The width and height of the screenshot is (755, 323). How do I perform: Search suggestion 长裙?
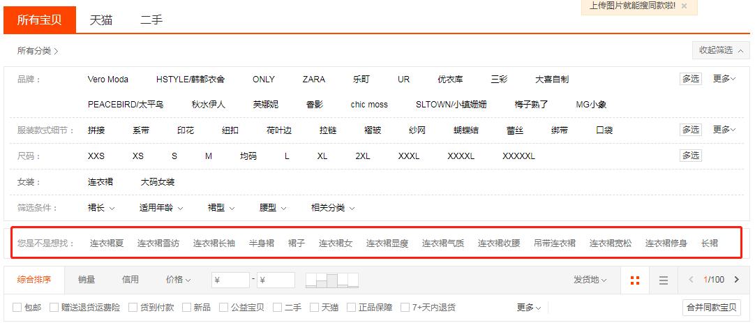tap(710, 243)
